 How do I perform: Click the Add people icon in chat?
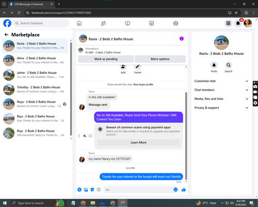tap(123, 67)
